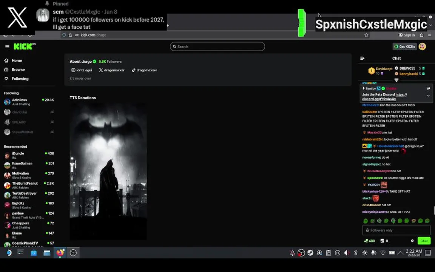Open the user profile avatar menu
Viewport: 435px width, 272px height.
[x=422, y=46]
